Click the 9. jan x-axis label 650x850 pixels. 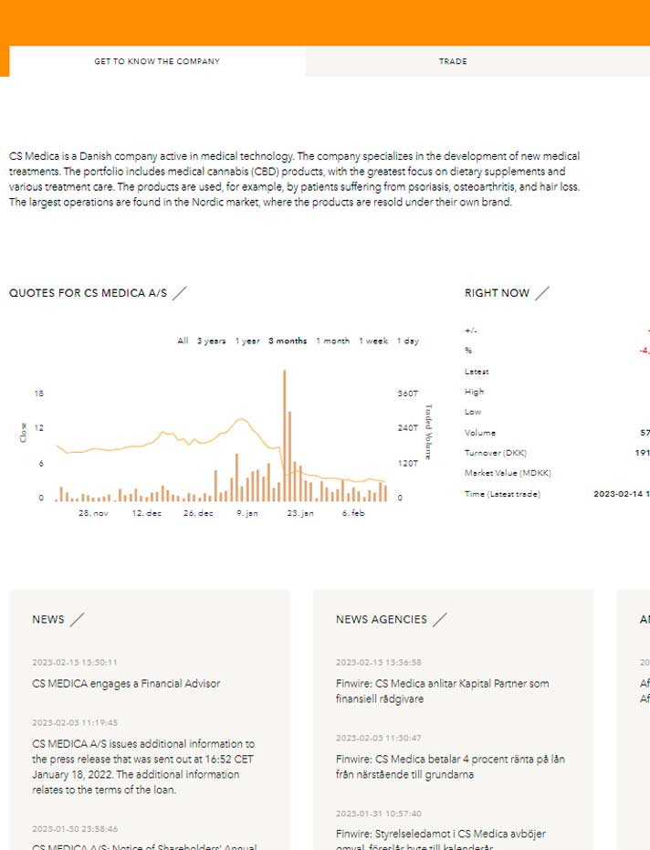tap(247, 513)
